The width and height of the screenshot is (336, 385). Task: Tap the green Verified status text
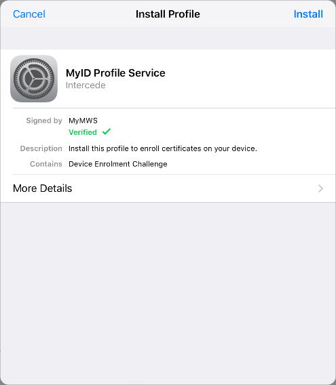click(x=83, y=132)
